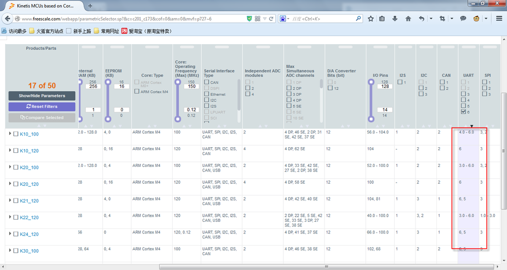Click the page vertical scrollbar thumb on right
This screenshot has width=507, height=270.
pyautogui.click(x=503, y=151)
